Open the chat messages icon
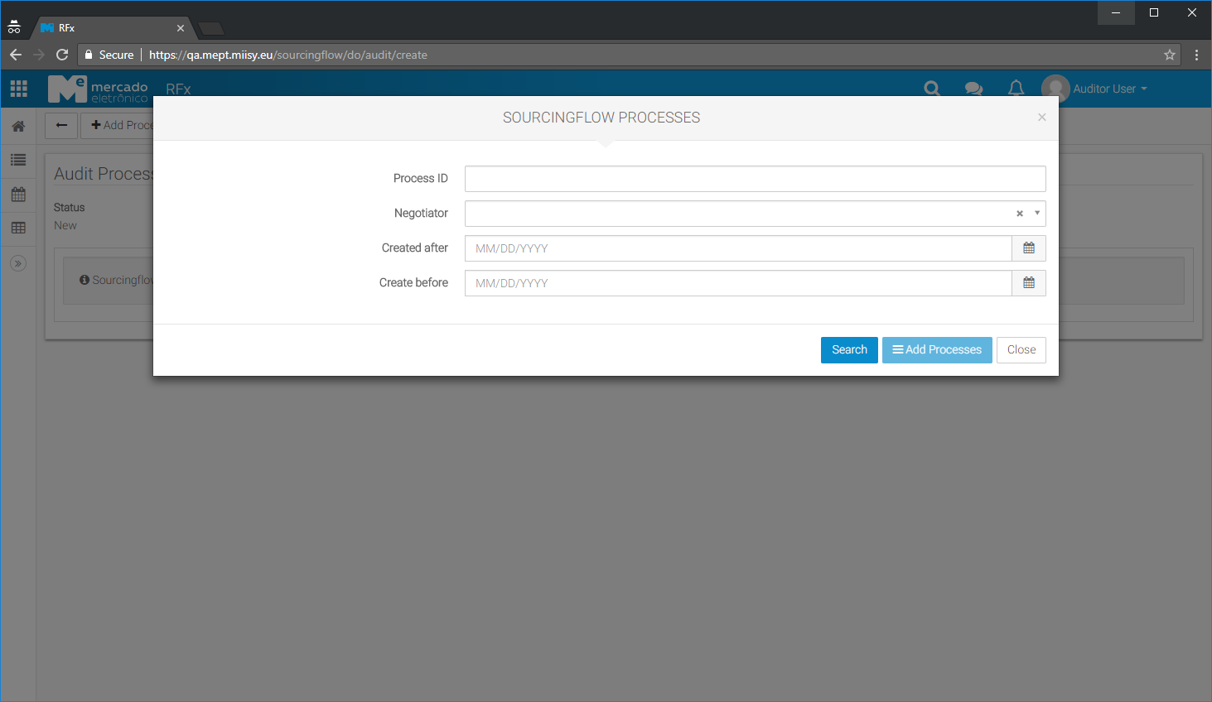The image size is (1212, 702). point(973,89)
